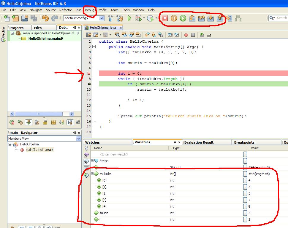The height and width of the screenshot is (228, 288).
Task: Click the Last Edit icon in the editor toolbar
Action: coord(89,35)
